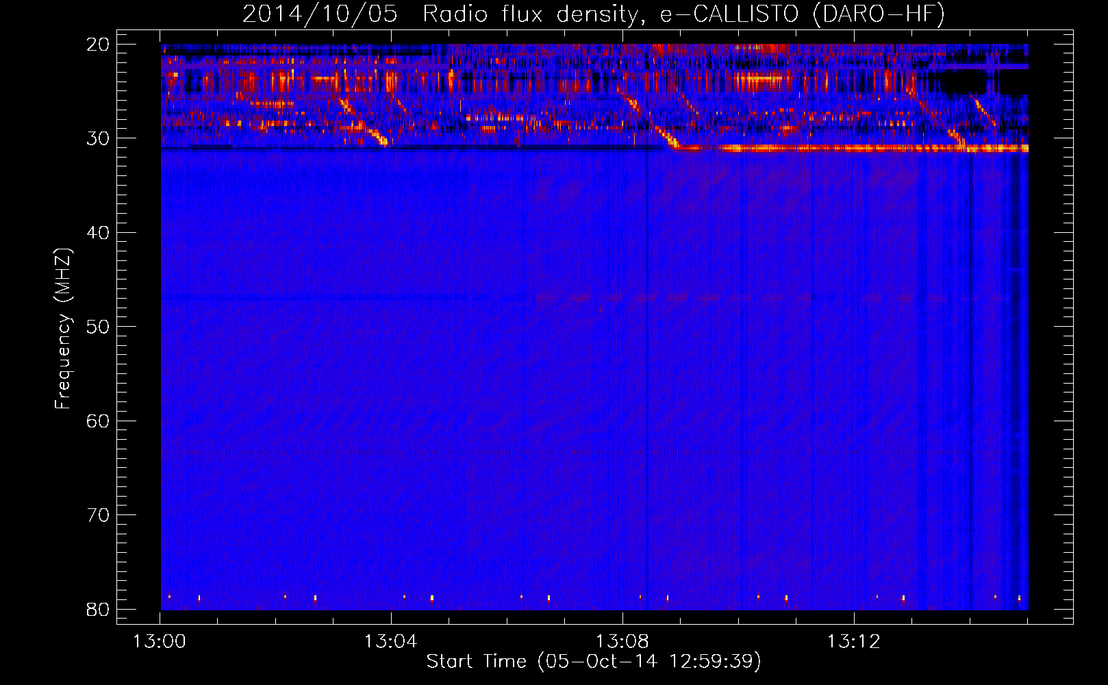This screenshot has height=685, width=1108.
Task: Click the 40 frequency tick label
Action: click(98, 233)
